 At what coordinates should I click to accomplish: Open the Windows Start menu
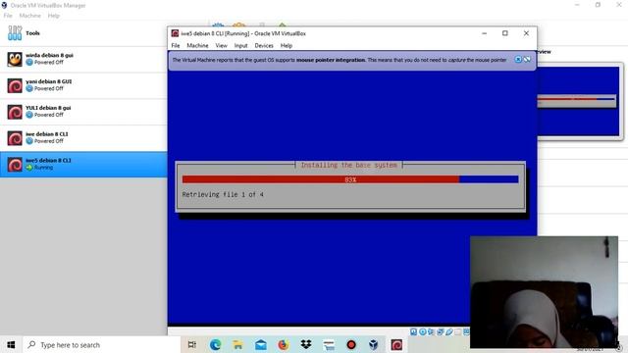coord(11,344)
